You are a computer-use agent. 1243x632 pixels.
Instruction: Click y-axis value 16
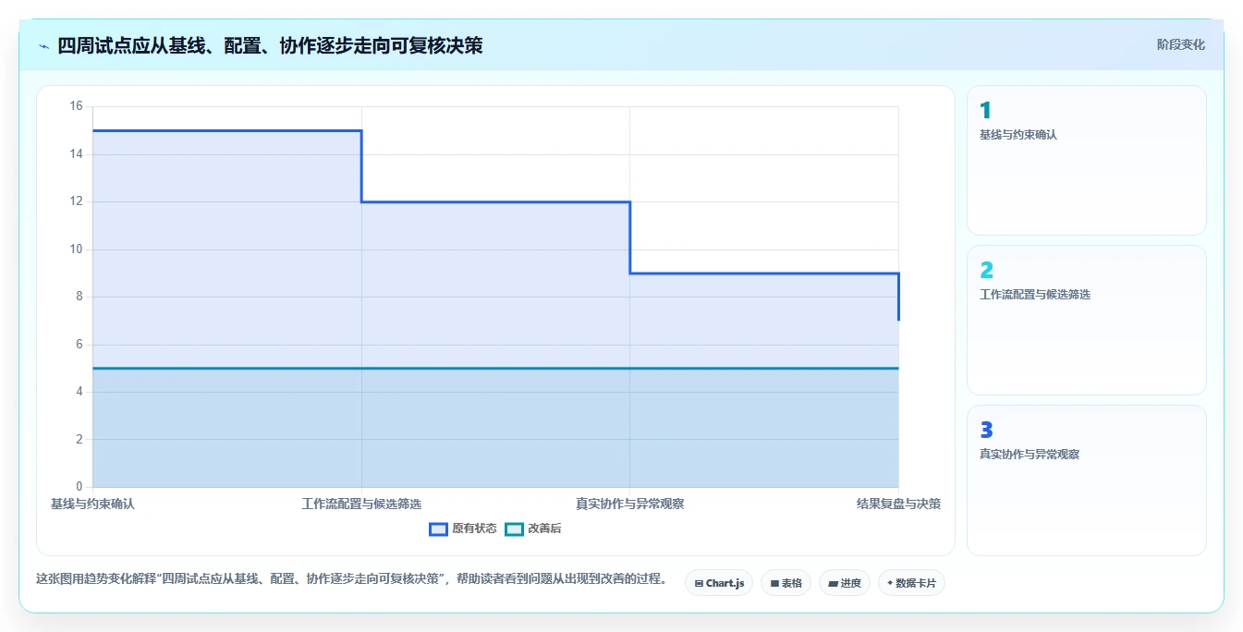click(76, 106)
